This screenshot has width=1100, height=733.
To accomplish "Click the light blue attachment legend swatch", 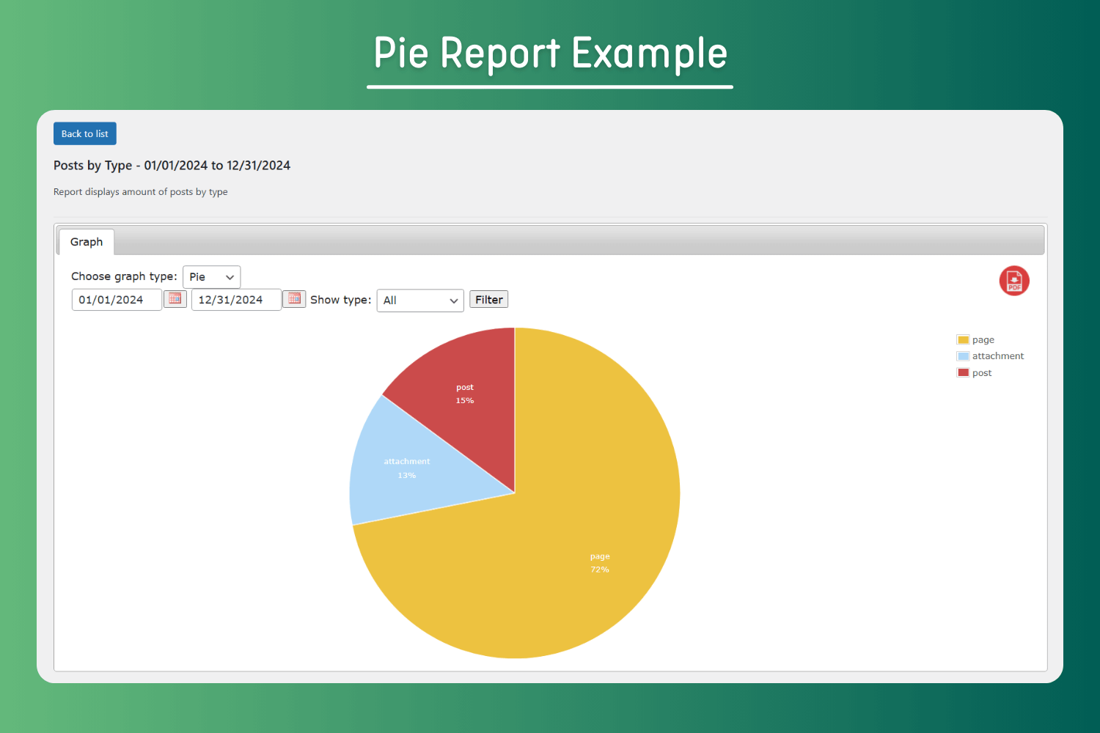I will (x=964, y=356).
